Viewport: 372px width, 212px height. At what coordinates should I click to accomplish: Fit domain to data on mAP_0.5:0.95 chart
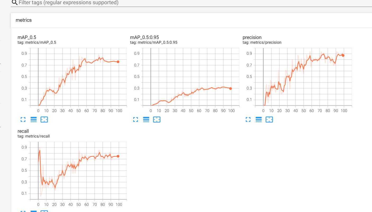click(x=157, y=120)
